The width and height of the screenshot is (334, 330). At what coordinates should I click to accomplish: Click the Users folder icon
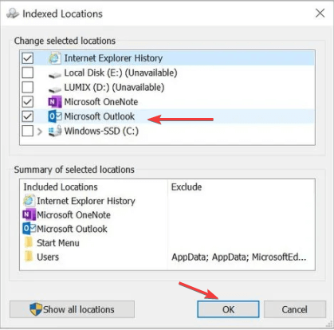[x=29, y=257]
